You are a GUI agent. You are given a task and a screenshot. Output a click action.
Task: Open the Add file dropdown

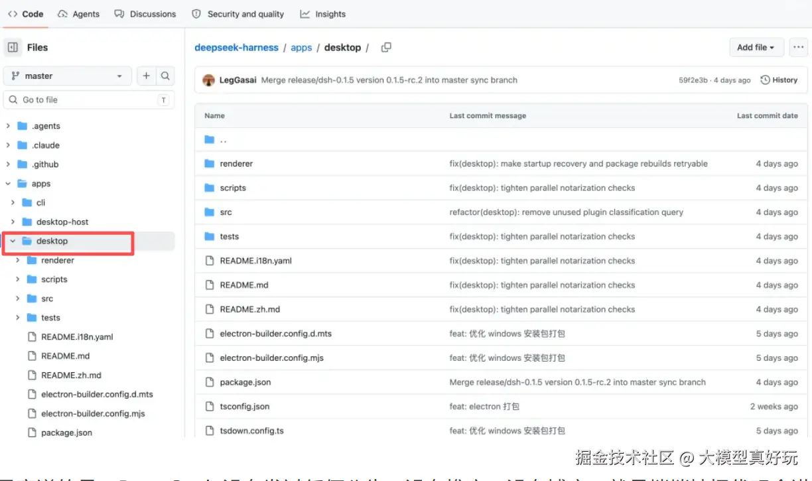point(756,47)
